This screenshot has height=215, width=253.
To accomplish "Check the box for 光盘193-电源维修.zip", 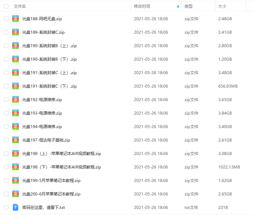I will point(6,113).
